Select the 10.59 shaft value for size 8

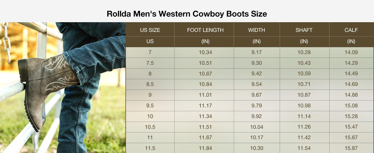tap(304, 74)
